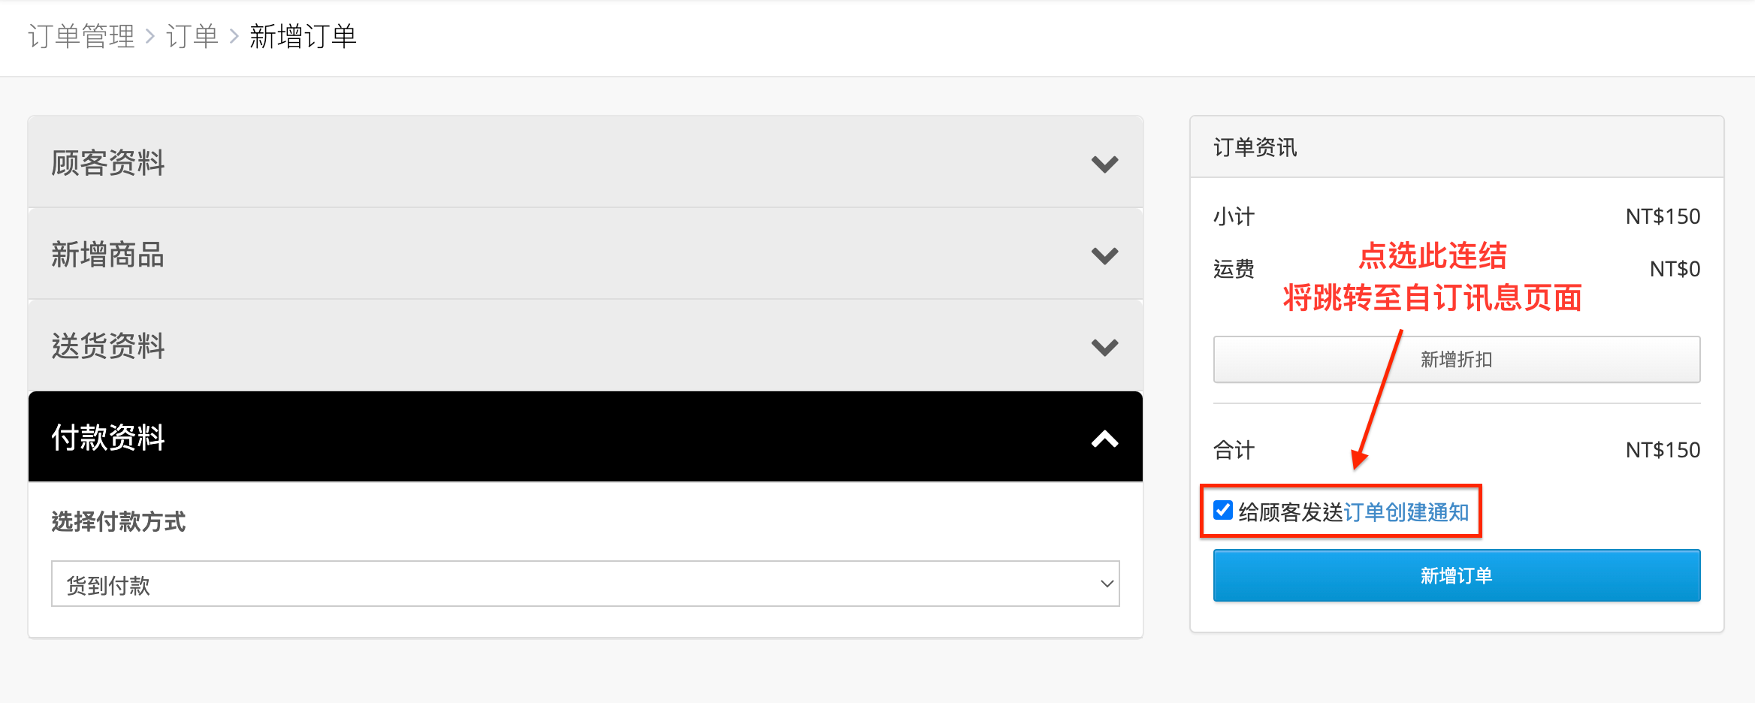Toggle the 给顾客发送 notification checkbox
The width and height of the screenshot is (1755, 703).
pyautogui.click(x=1223, y=511)
